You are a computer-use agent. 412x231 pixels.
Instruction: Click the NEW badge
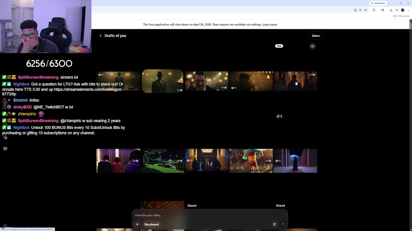tap(279, 46)
